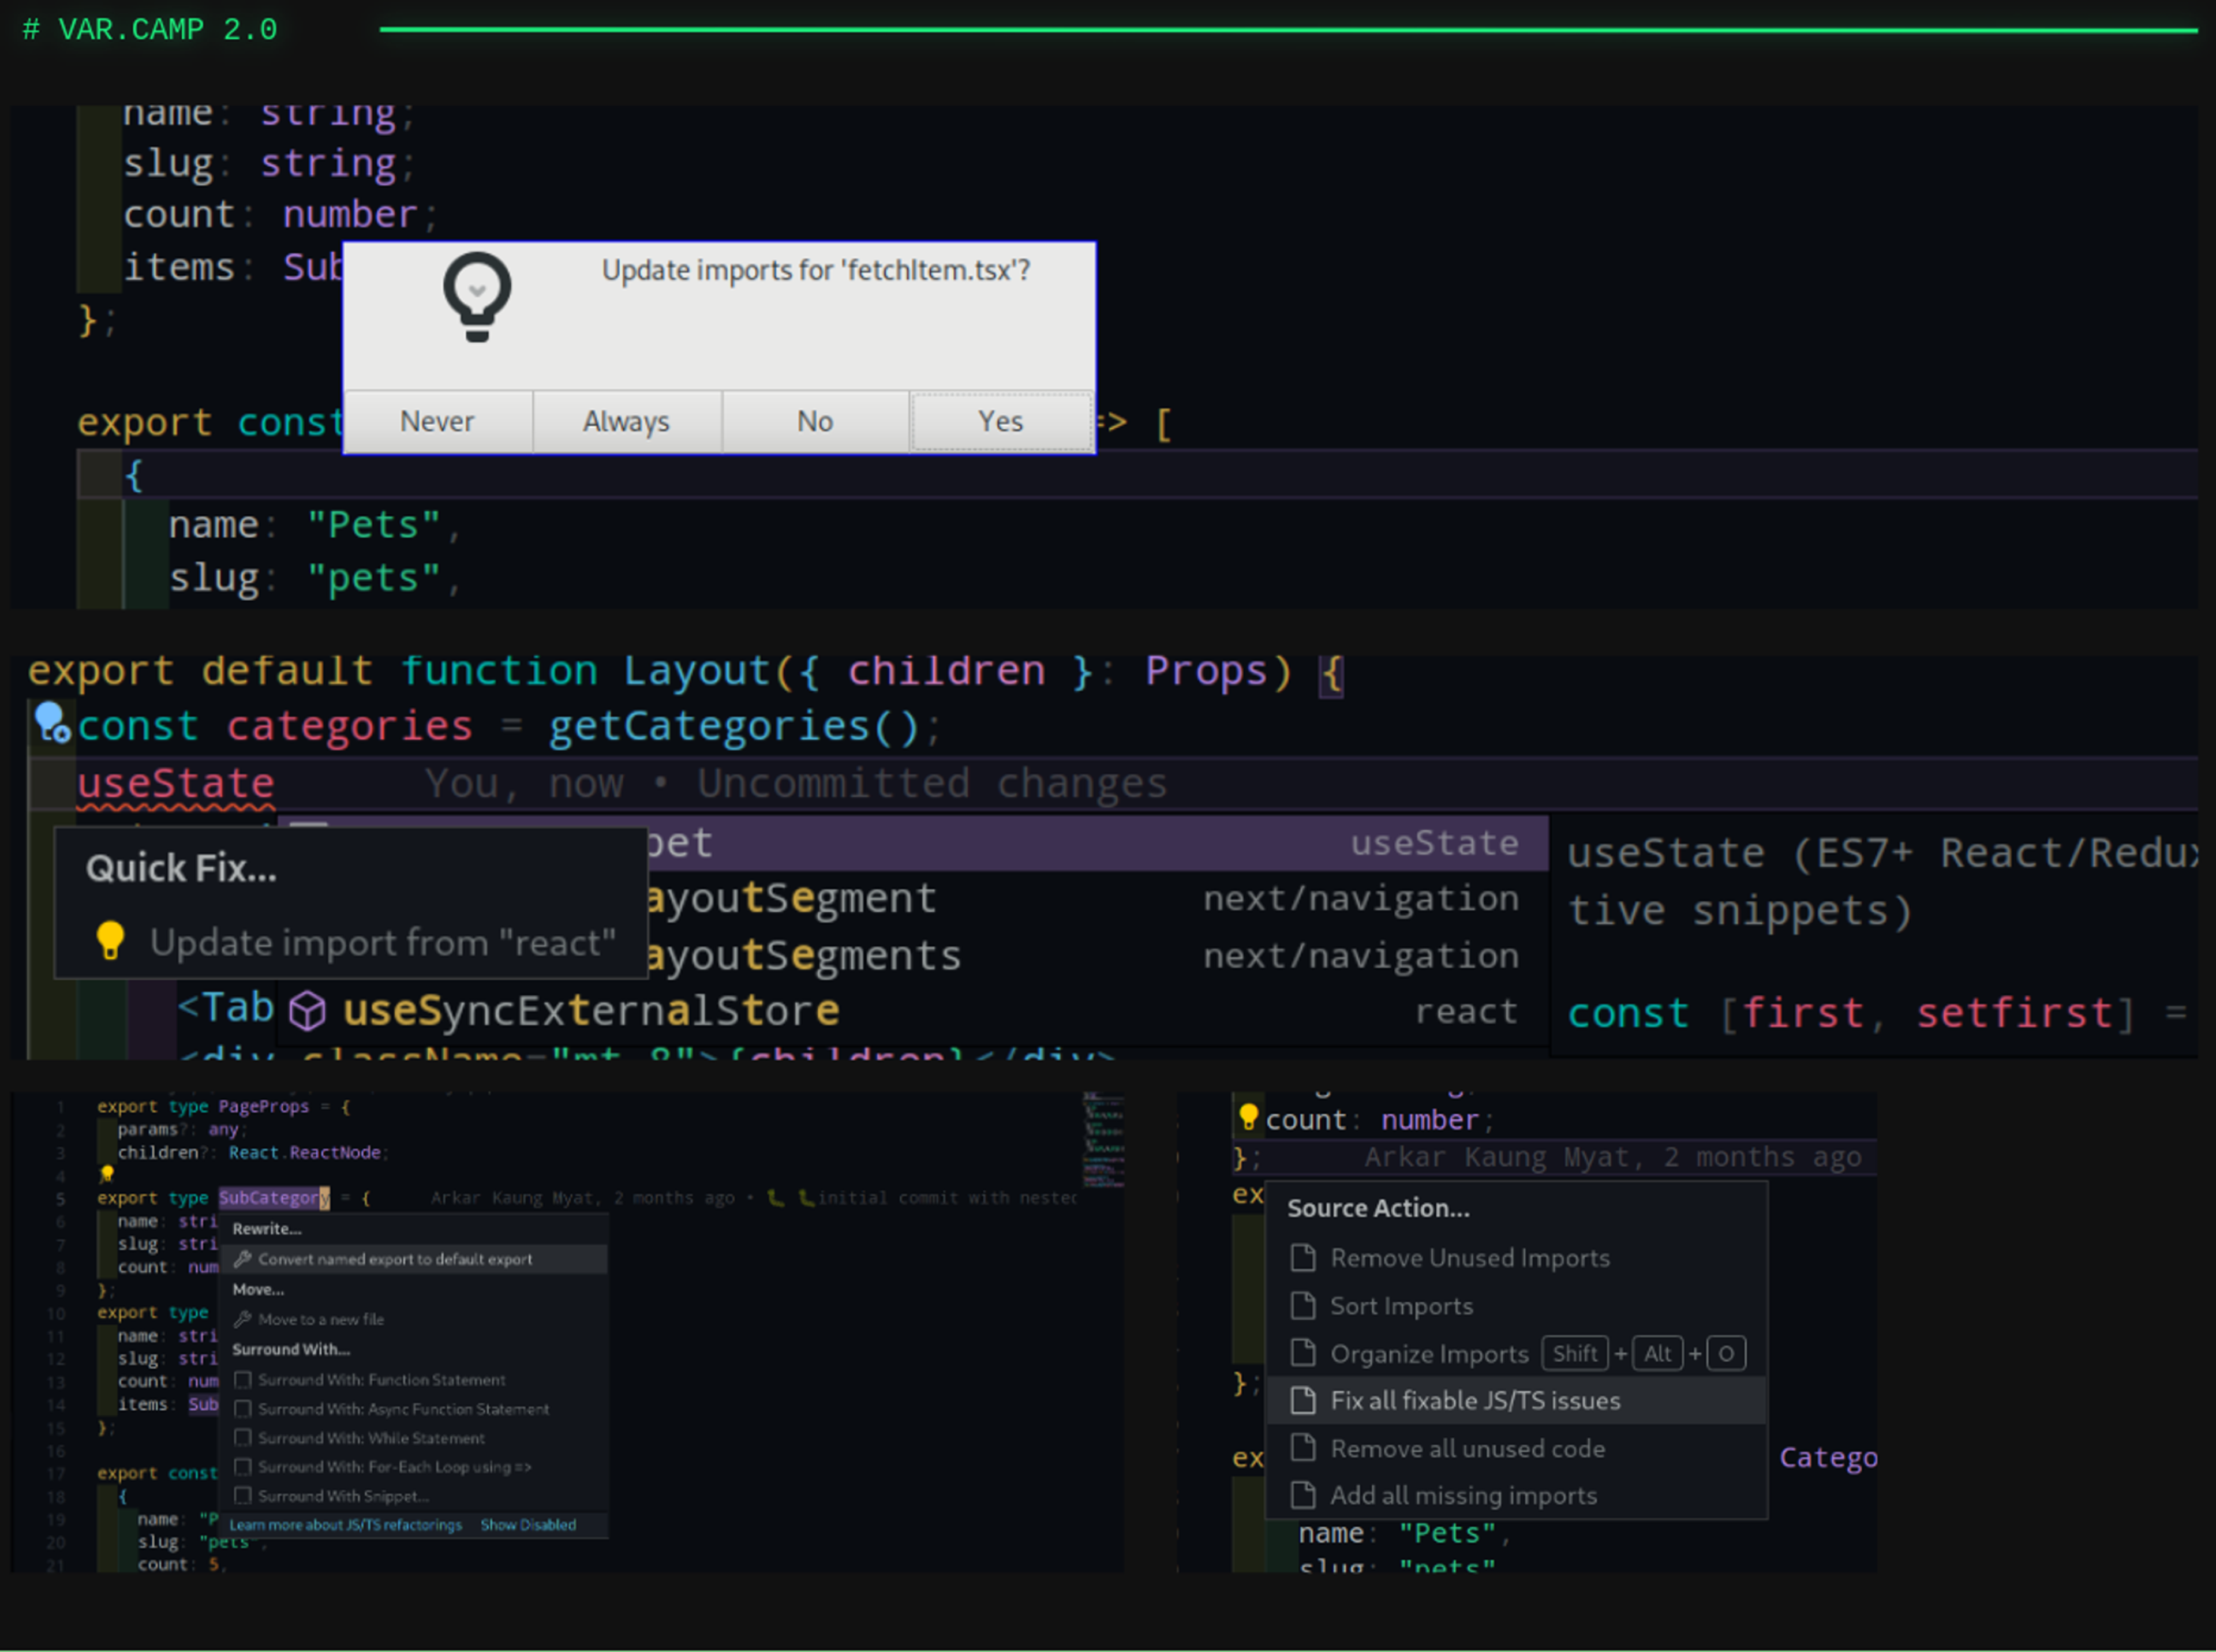Screen dimensions: 2216x1652
Task: Select Fix all fixable JS/TS issues
Action: pyautogui.click(x=1475, y=1401)
